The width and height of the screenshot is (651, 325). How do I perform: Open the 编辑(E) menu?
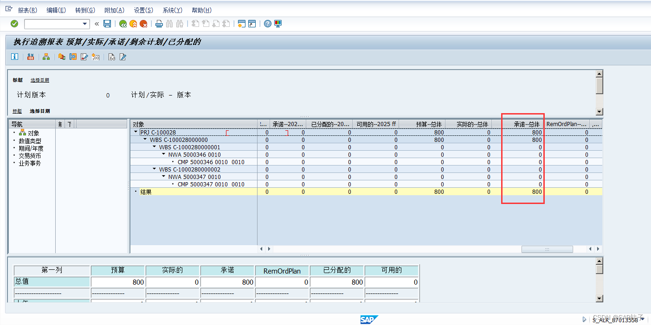click(x=56, y=10)
